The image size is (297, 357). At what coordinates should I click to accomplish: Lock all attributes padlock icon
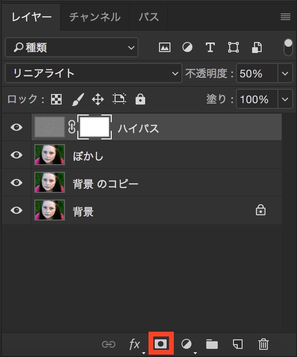click(140, 99)
